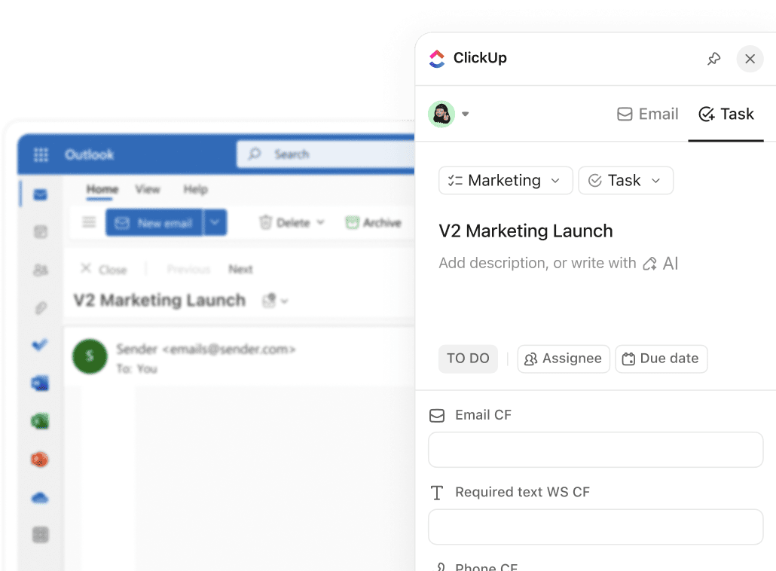Close the open email in Outlook
The image size is (776, 571).
104,269
